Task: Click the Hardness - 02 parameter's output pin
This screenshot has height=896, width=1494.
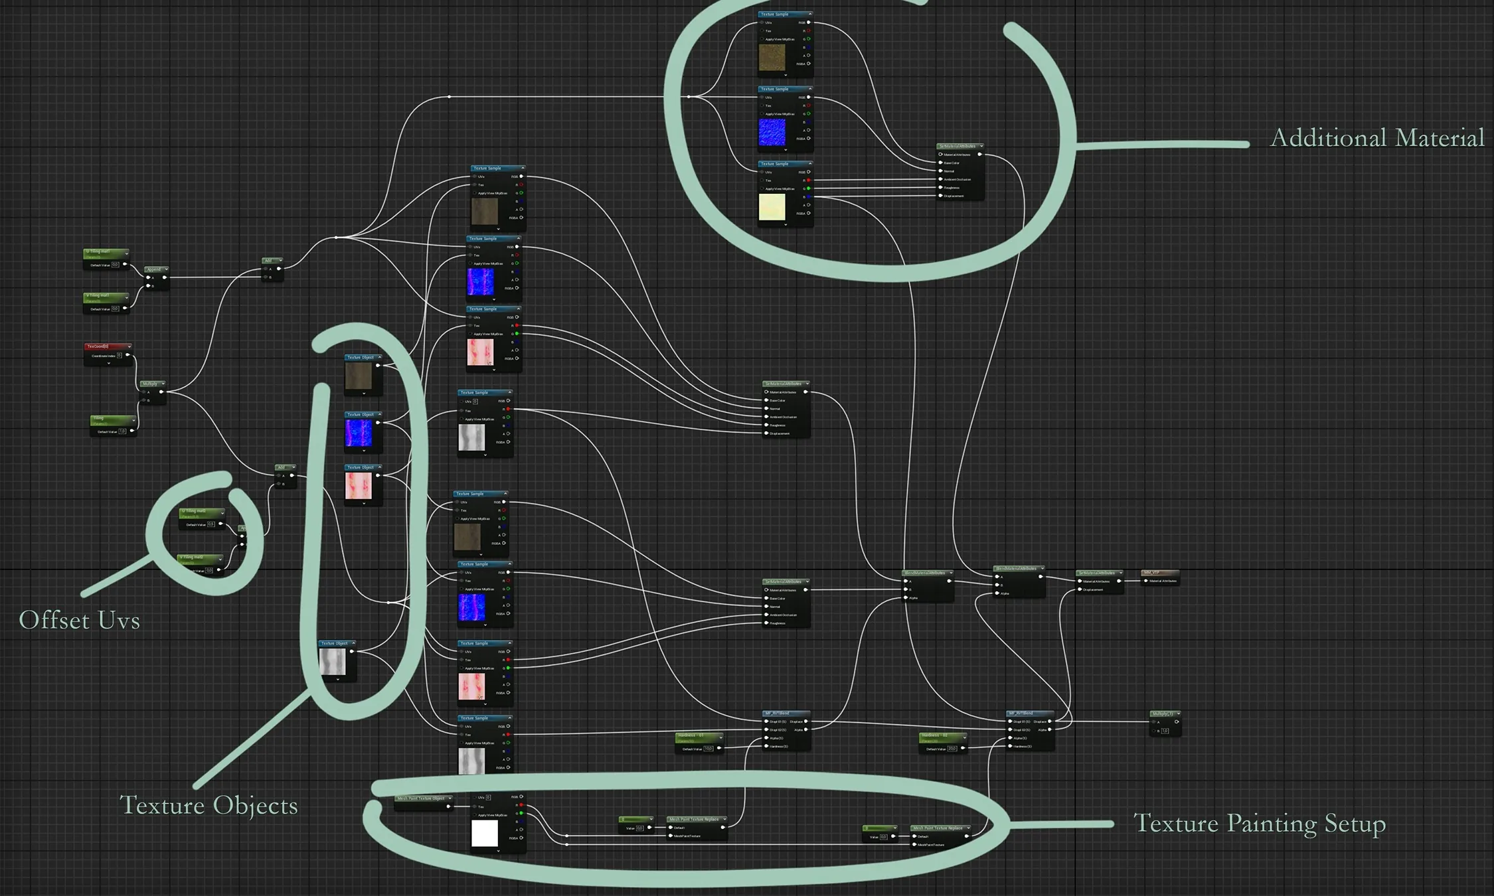Action: tap(963, 748)
